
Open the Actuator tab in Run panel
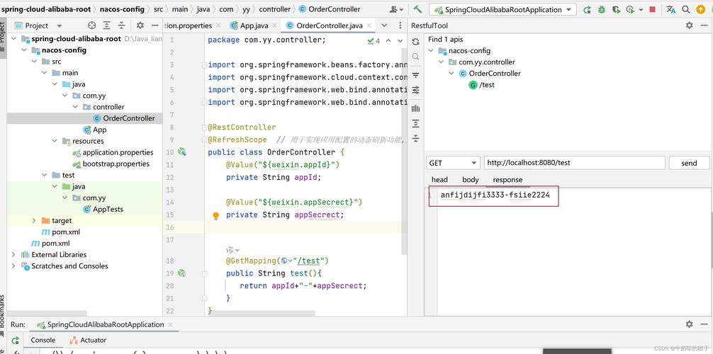coord(88,340)
